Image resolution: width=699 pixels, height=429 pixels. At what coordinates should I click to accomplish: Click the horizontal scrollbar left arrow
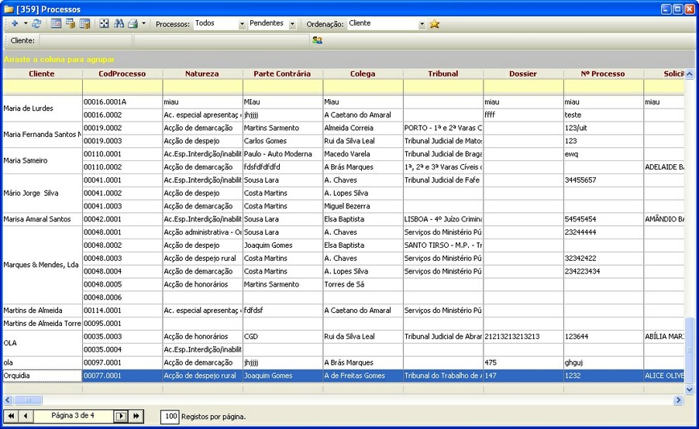point(8,400)
